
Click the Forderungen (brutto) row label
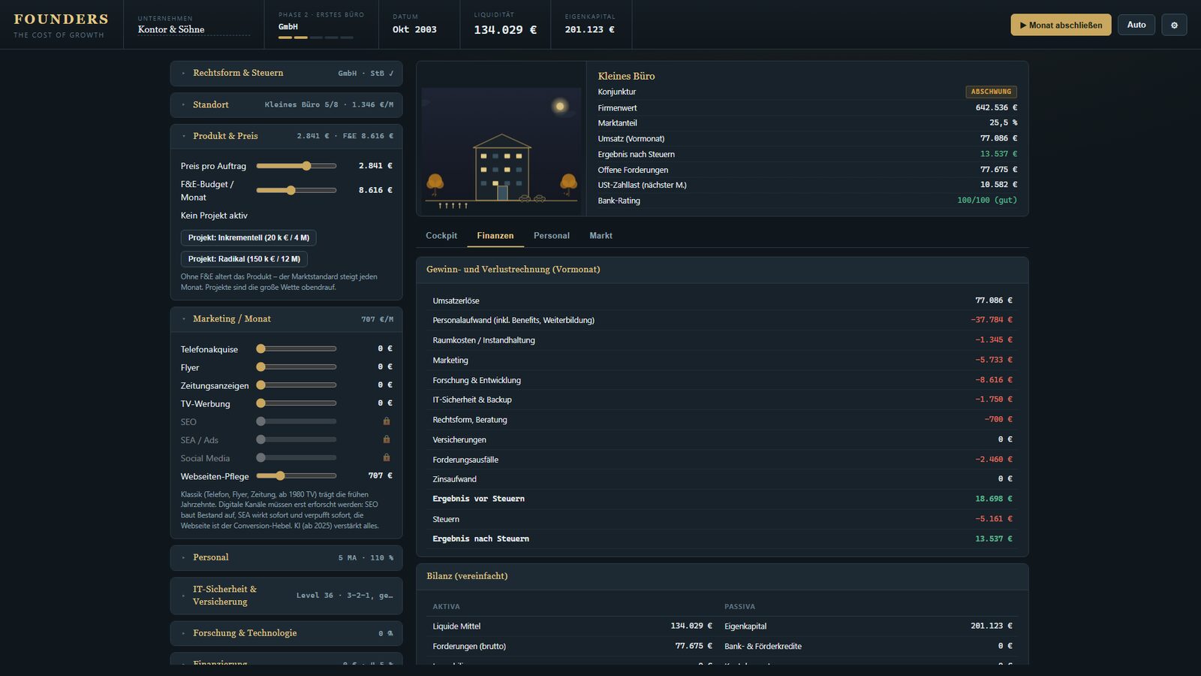(469, 647)
